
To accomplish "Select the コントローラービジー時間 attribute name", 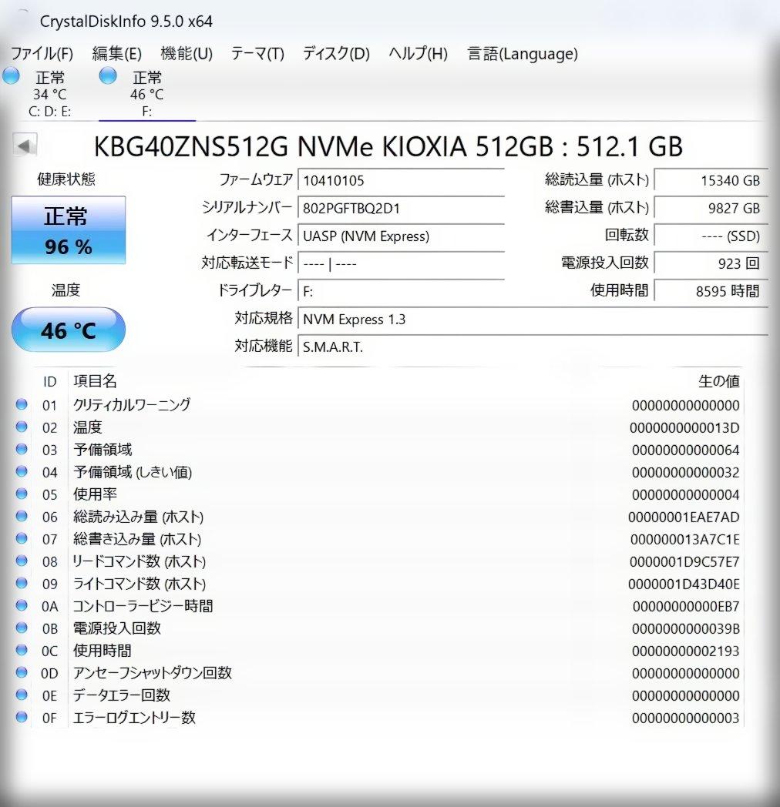I will 143,606.
